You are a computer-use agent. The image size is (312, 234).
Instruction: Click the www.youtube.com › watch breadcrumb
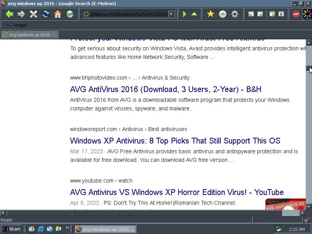click(101, 181)
